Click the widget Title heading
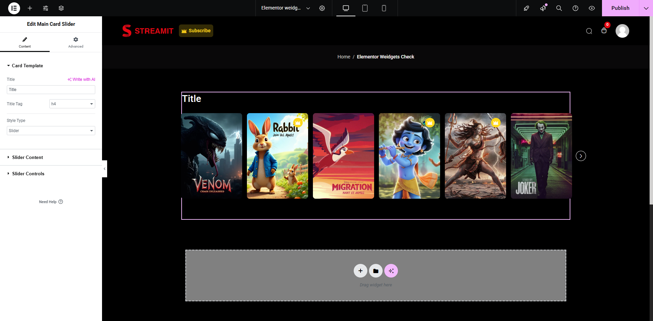Screen dimensions: 653x321 click(x=191, y=99)
